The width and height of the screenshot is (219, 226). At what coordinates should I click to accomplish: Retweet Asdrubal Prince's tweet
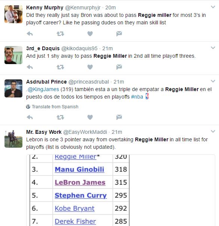60,117
